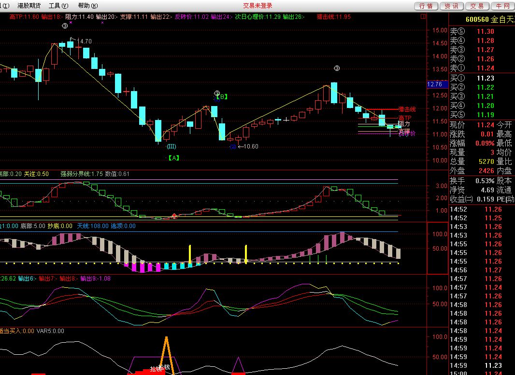515x375 pixels.
Task: Click the 交易未登录 login status text
Action: 257,6
